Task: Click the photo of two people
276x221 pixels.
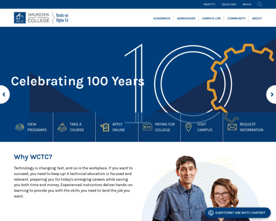Action: (201, 188)
